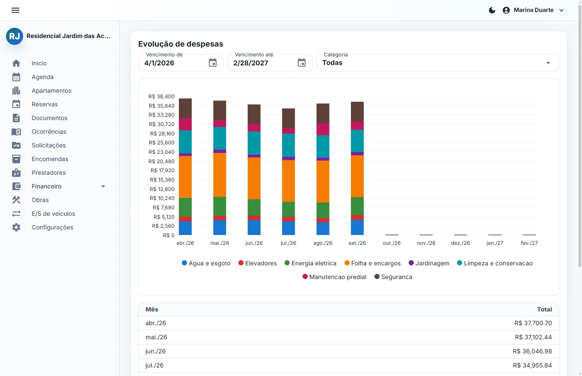Screen dimensions: 582x376
Task: Expand the Financeiro submenu arrow
Action: click(103, 186)
